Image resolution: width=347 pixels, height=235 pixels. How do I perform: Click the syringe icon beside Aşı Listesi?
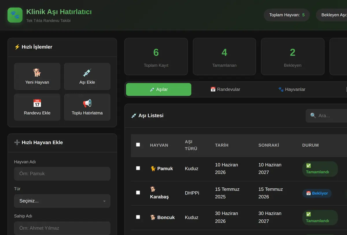tap(134, 115)
